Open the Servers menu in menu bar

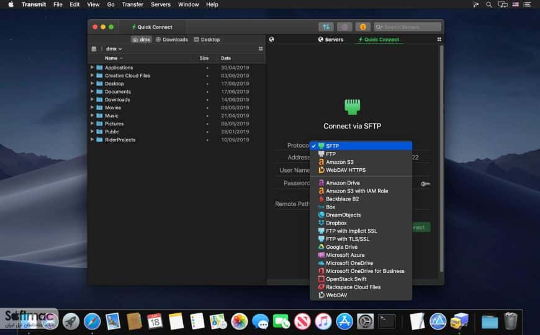coord(161,4)
